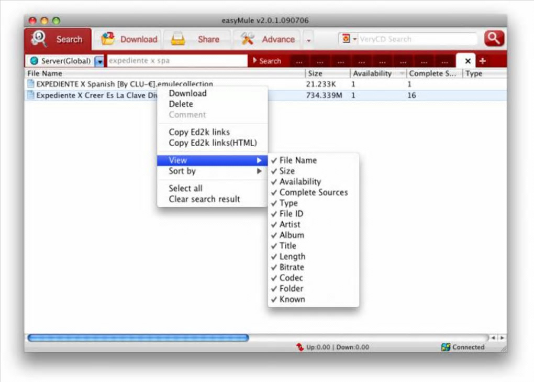Select the EXPEDIENTE X Spanish emulecollection row
The height and width of the screenshot is (382, 534).
tap(265, 84)
